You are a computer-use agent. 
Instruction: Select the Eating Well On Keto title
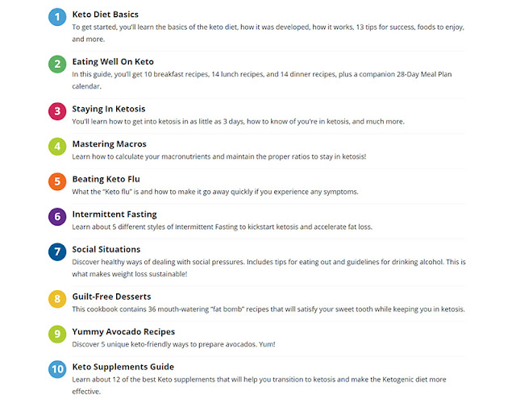[112, 61]
